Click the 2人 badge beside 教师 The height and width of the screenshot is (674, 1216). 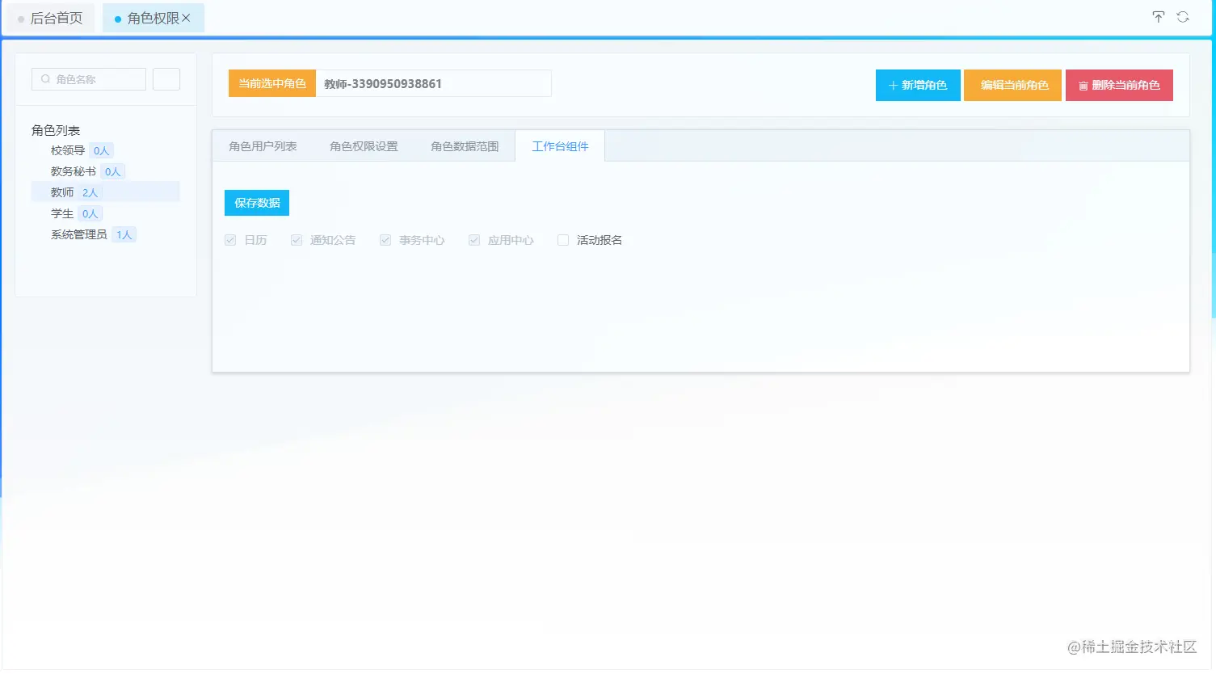click(90, 192)
